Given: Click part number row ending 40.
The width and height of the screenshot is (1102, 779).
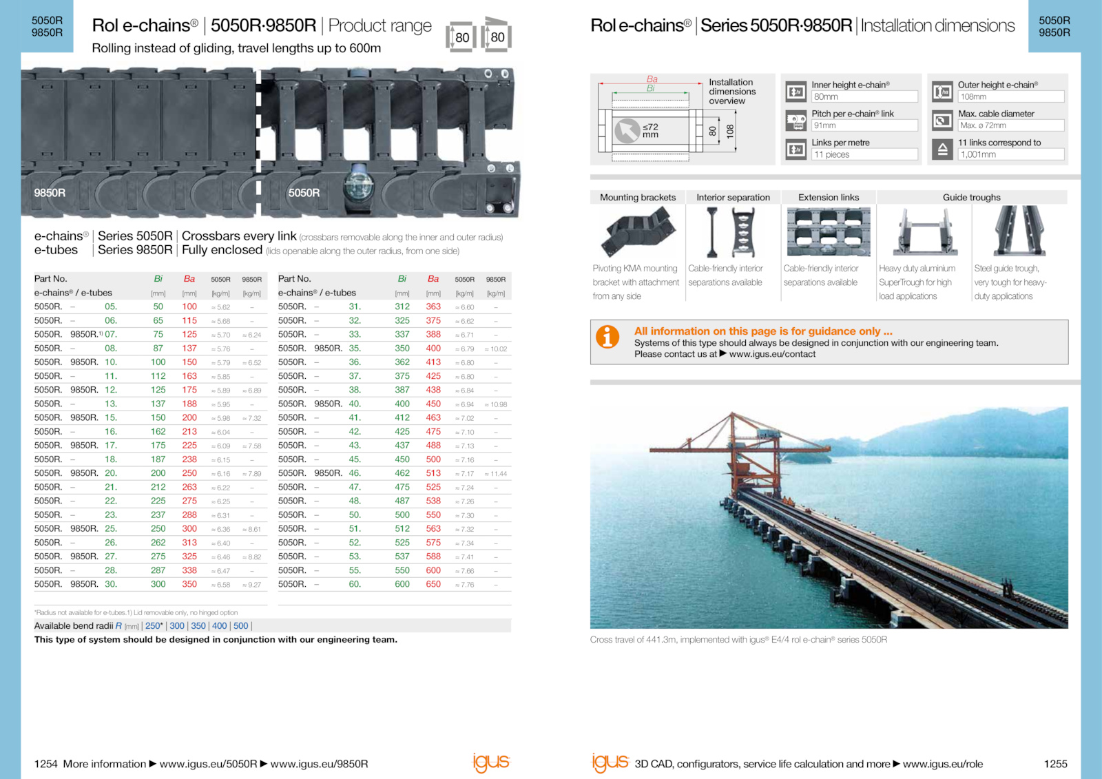Looking at the screenshot, I should point(395,404).
